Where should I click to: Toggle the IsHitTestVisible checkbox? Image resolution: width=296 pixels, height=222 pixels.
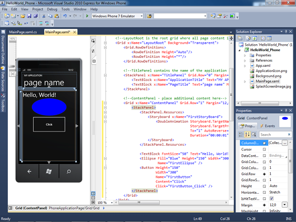point(271,198)
